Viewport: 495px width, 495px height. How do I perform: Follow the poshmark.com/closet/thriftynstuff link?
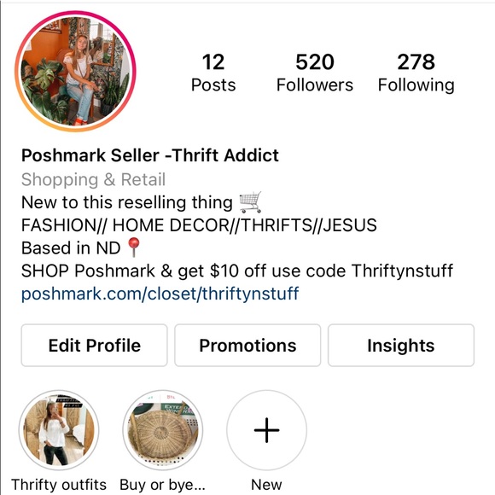click(160, 294)
